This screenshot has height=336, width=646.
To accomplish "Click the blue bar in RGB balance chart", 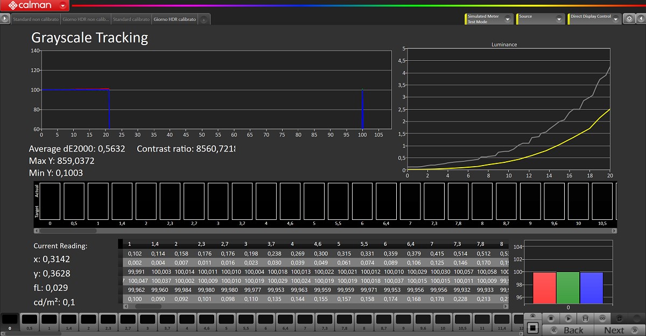I will tap(592, 288).
